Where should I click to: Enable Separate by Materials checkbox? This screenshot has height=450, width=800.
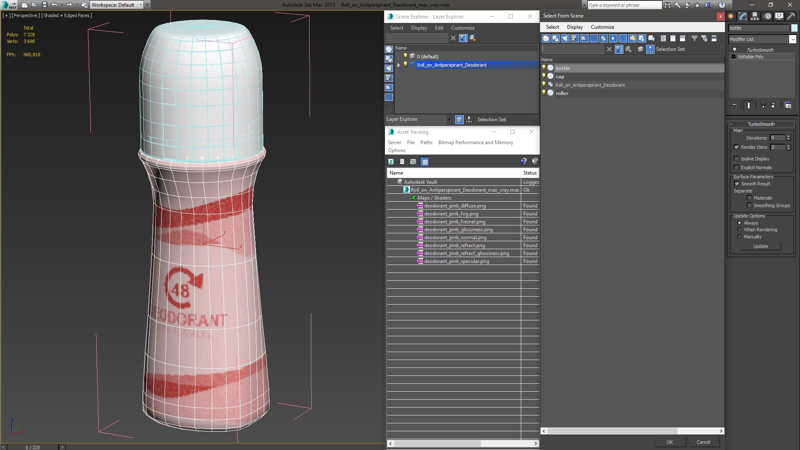click(x=749, y=198)
